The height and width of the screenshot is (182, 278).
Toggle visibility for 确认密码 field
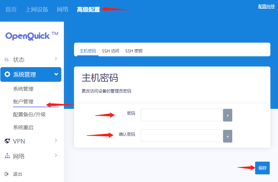pyautogui.click(x=227, y=136)
